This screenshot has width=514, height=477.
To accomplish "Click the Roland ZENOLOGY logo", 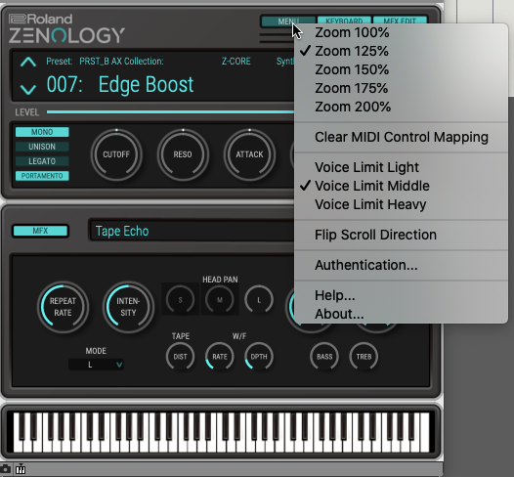I will point(66,29).
